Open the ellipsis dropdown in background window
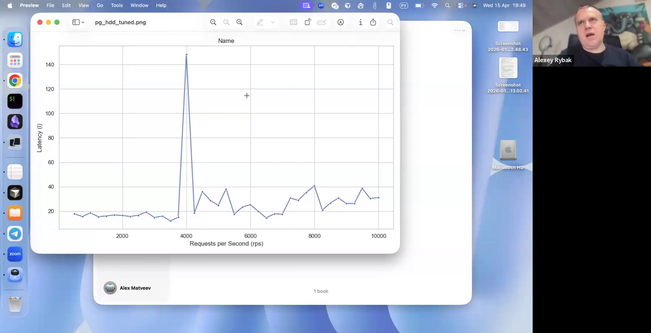This screenshot has height=333, width=651. (x=460, y=30)
